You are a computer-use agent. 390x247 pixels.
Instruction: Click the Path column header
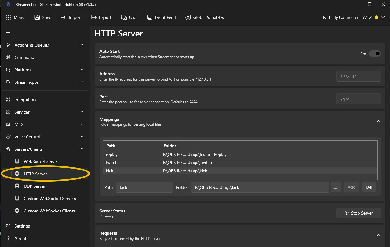(x=111, y=146)
